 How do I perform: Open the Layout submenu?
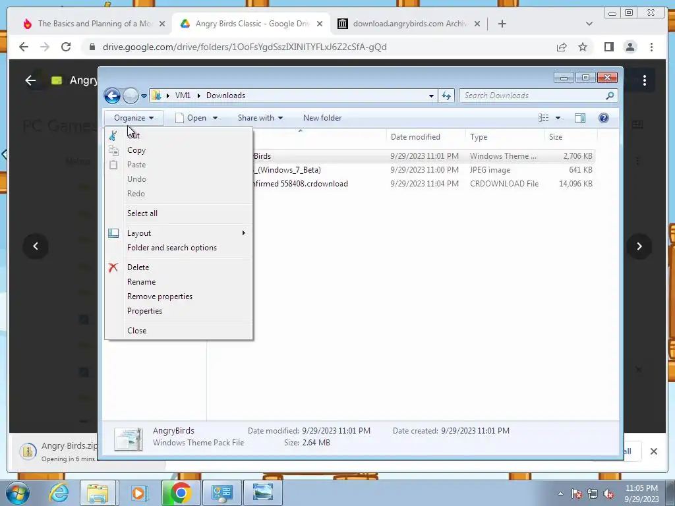pos(179,233)
